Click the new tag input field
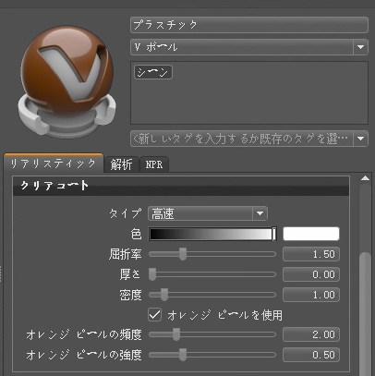375x376 pixels. pos(242,139)
